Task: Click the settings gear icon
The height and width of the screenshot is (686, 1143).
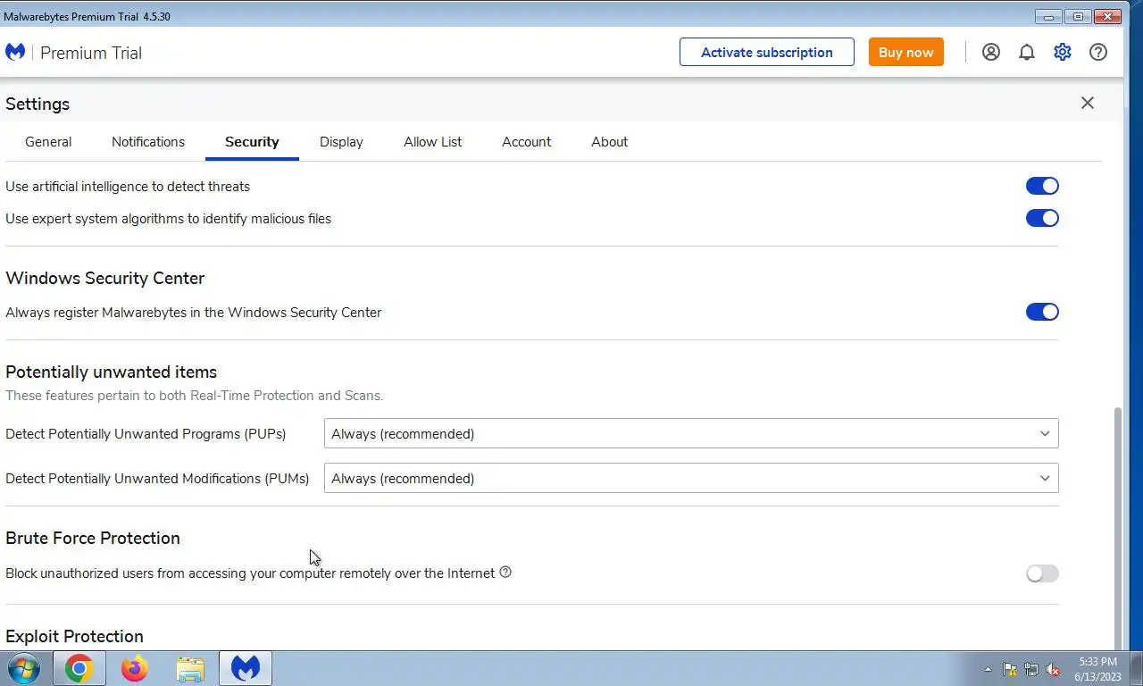Action: 1063,52
